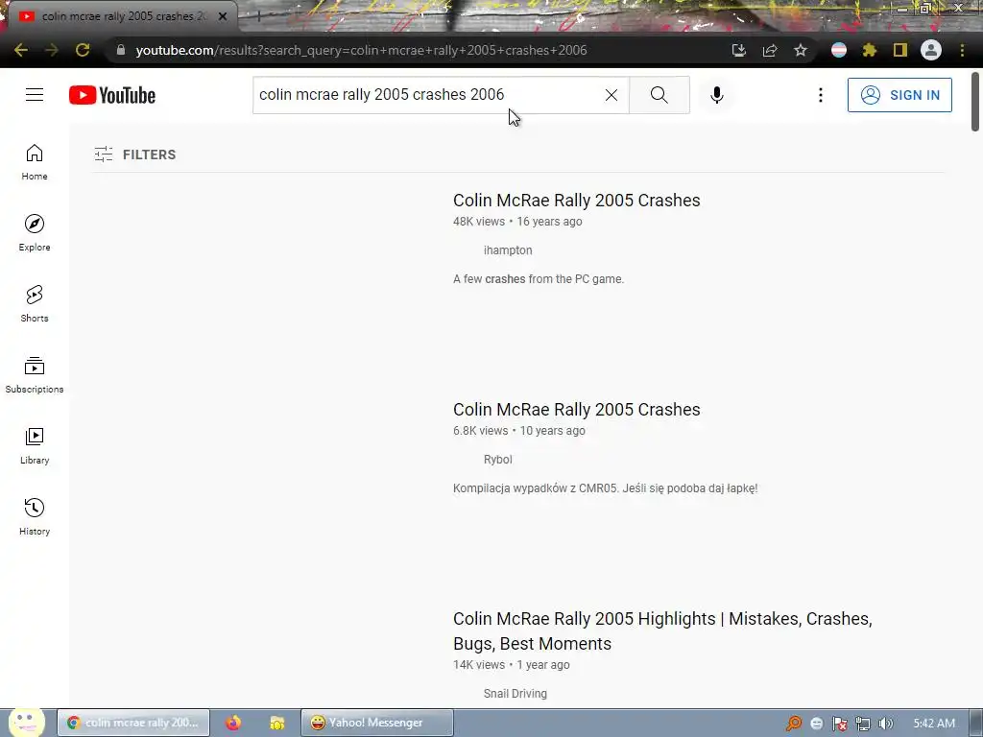This screenshot has height=737, width=983.
Task: Click the flag with red X tray icon
Action: coord(839,724)
